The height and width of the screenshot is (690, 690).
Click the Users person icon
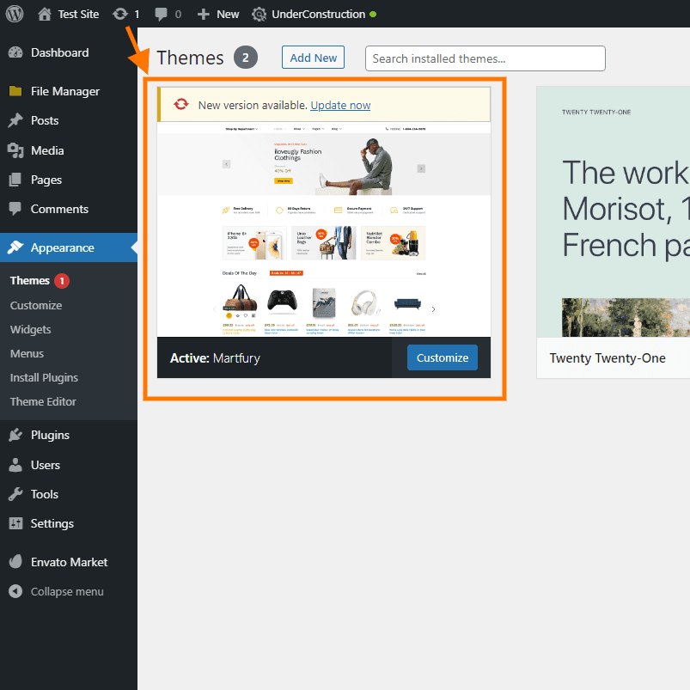click(x=15, y=465)
